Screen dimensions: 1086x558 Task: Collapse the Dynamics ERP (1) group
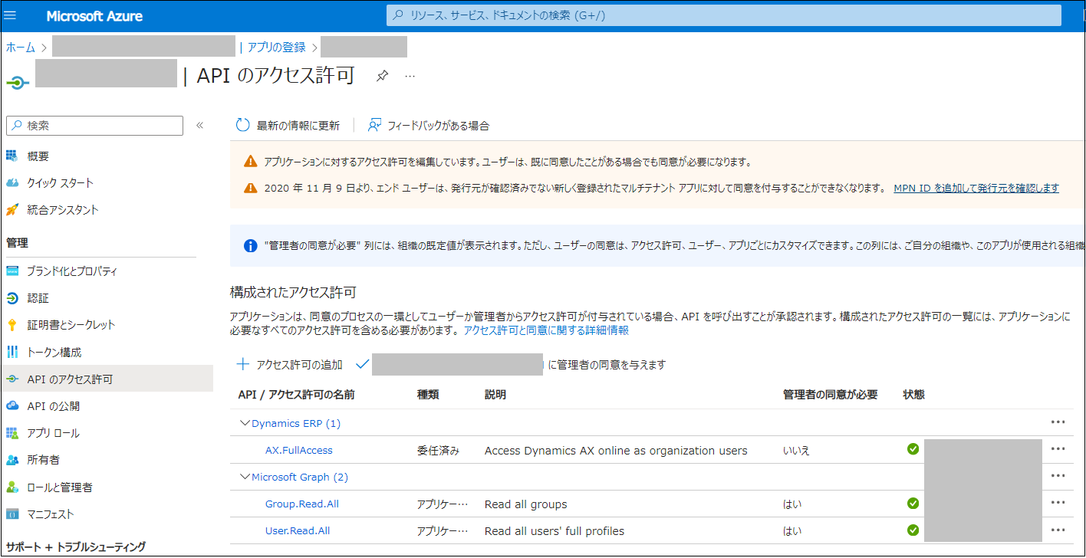pyautogui.click(x=245, y=423)
